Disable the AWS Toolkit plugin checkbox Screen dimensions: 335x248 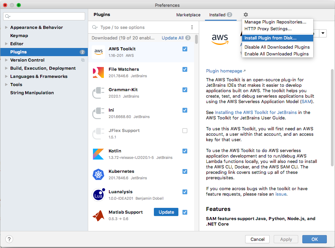point(185,49)
